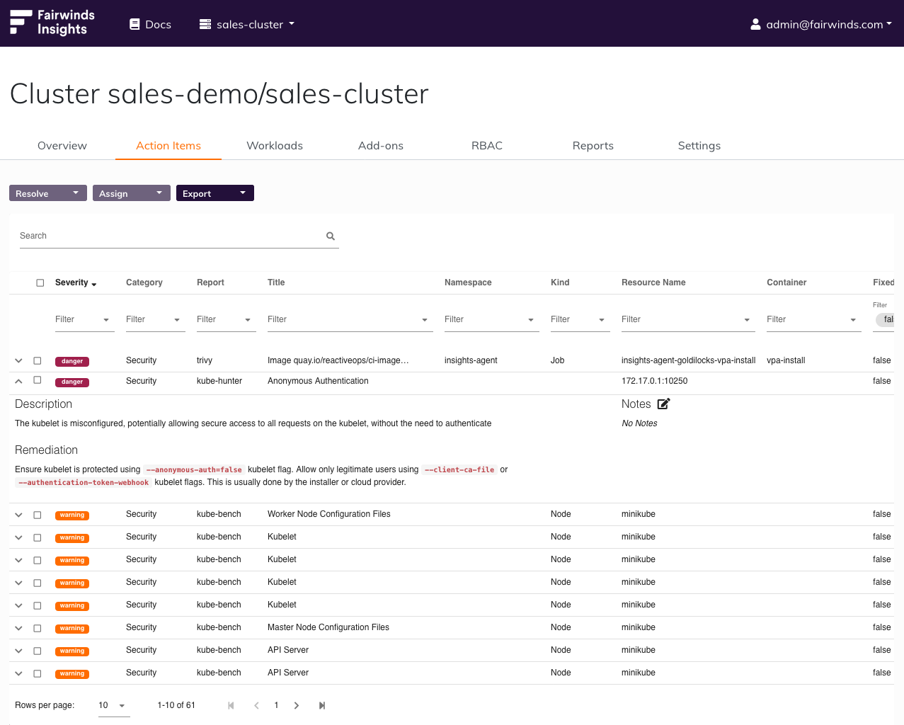Open the Add-ons tab
This screenshot has width=904, height=725.
(381, 146)
